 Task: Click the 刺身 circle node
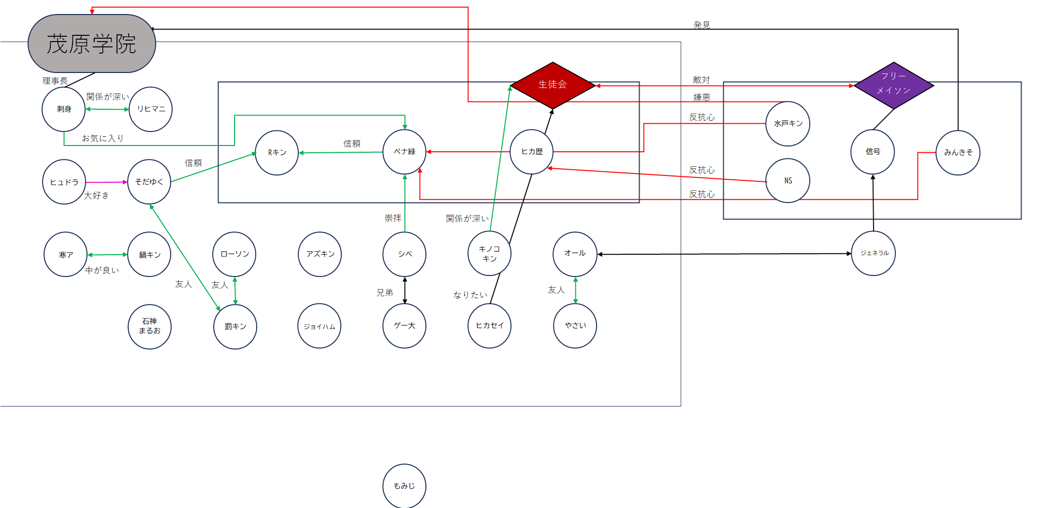pos(64,109)
